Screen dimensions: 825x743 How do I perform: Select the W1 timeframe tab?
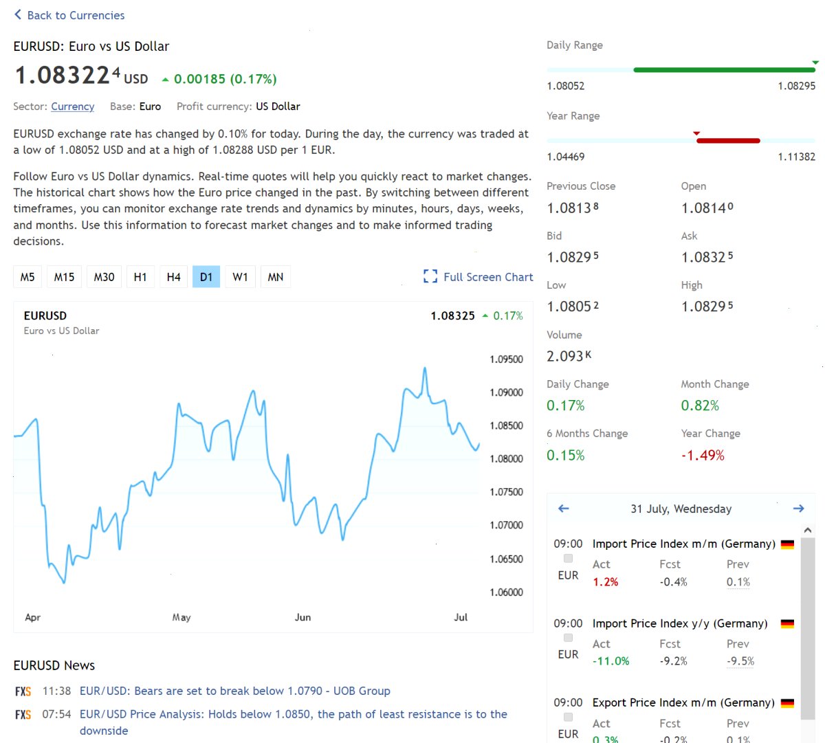pyautogui.click(x=240, y=277)
